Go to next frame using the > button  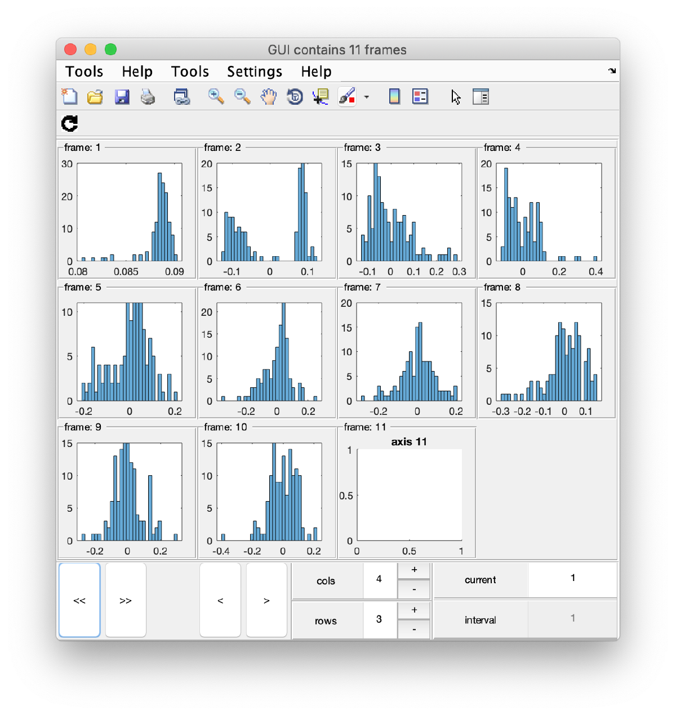(x=266, y=600)
